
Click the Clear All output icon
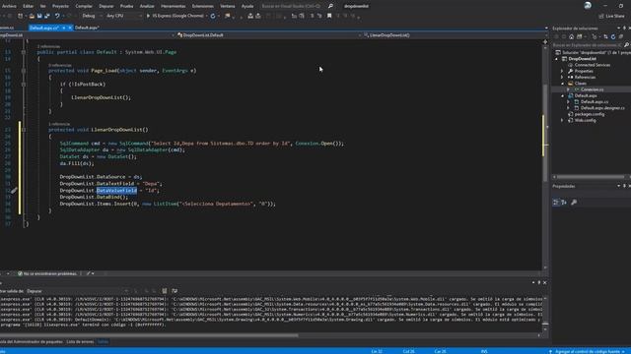coord(165,291)
